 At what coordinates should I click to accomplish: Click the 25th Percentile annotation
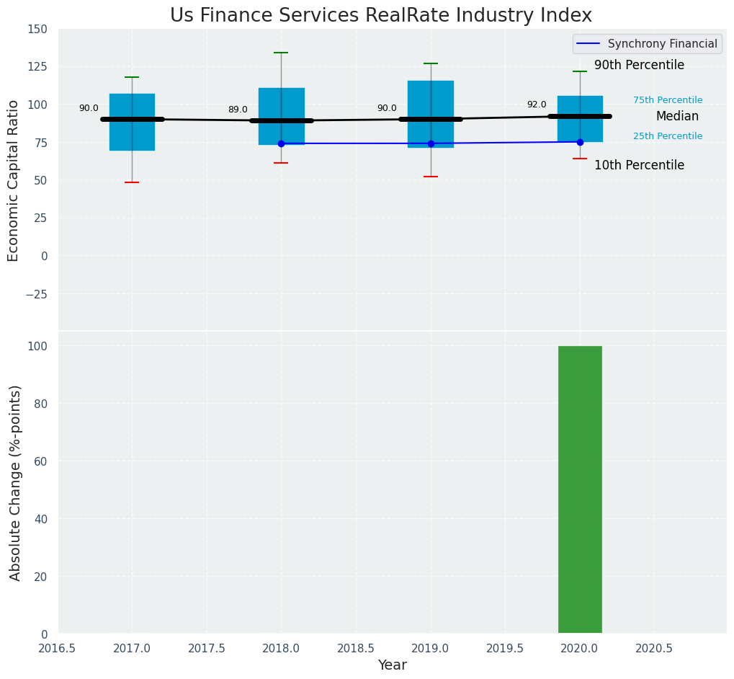(668, 136)
